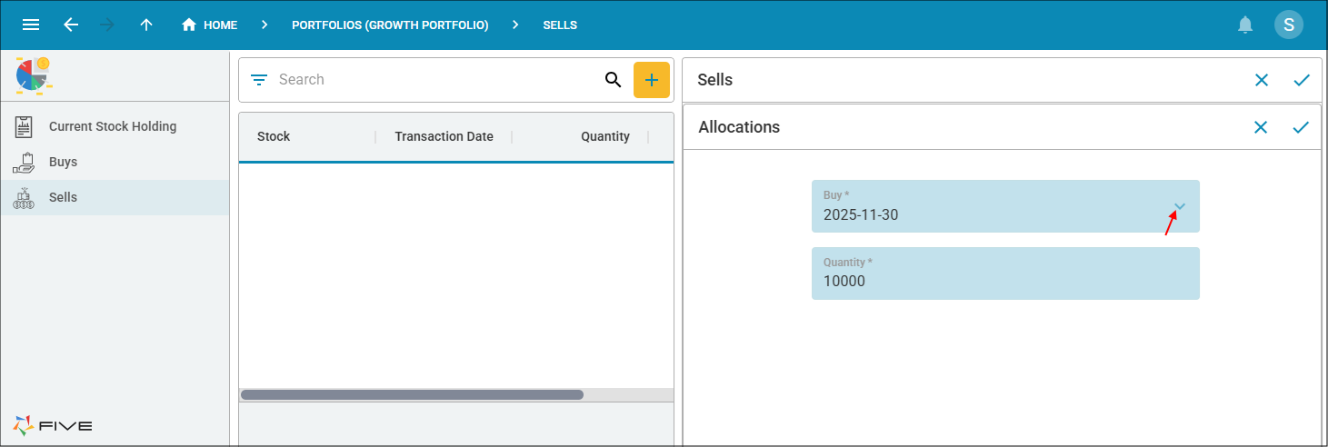The width and height of the screenshot is (1328, 447).
Task: Select the Sells menu item
Action: point(115,197)
